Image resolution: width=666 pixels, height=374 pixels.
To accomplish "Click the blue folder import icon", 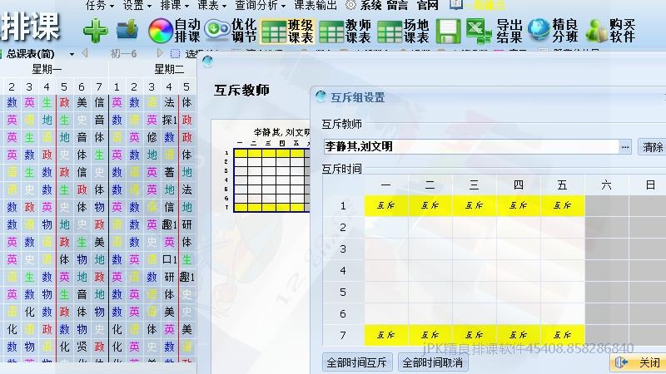I will (127, 30).
